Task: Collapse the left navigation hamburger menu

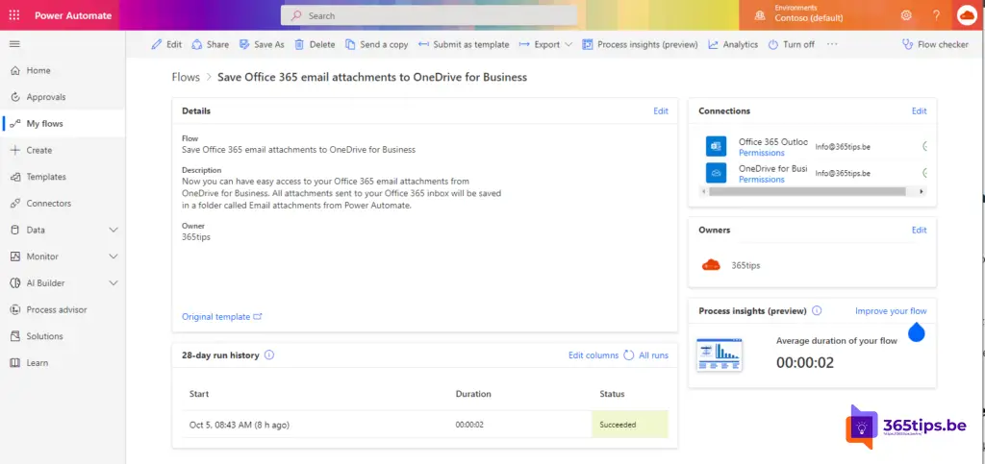Action: pos(14,44)
